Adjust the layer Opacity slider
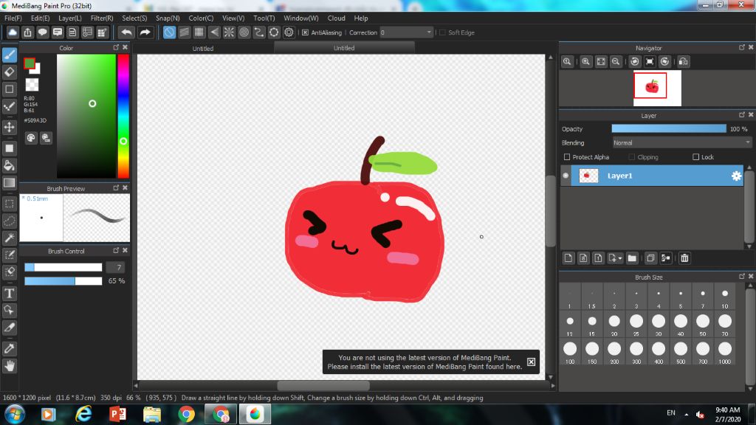This screenshot has height=425, width=756. point(669,128)
